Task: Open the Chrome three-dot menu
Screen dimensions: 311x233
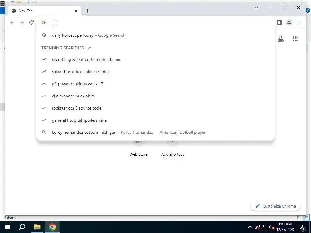Action: tap(299, 22)
